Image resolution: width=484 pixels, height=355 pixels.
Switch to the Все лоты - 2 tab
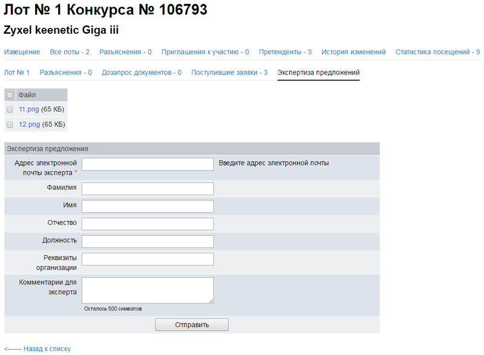click(x=70, y=52)
